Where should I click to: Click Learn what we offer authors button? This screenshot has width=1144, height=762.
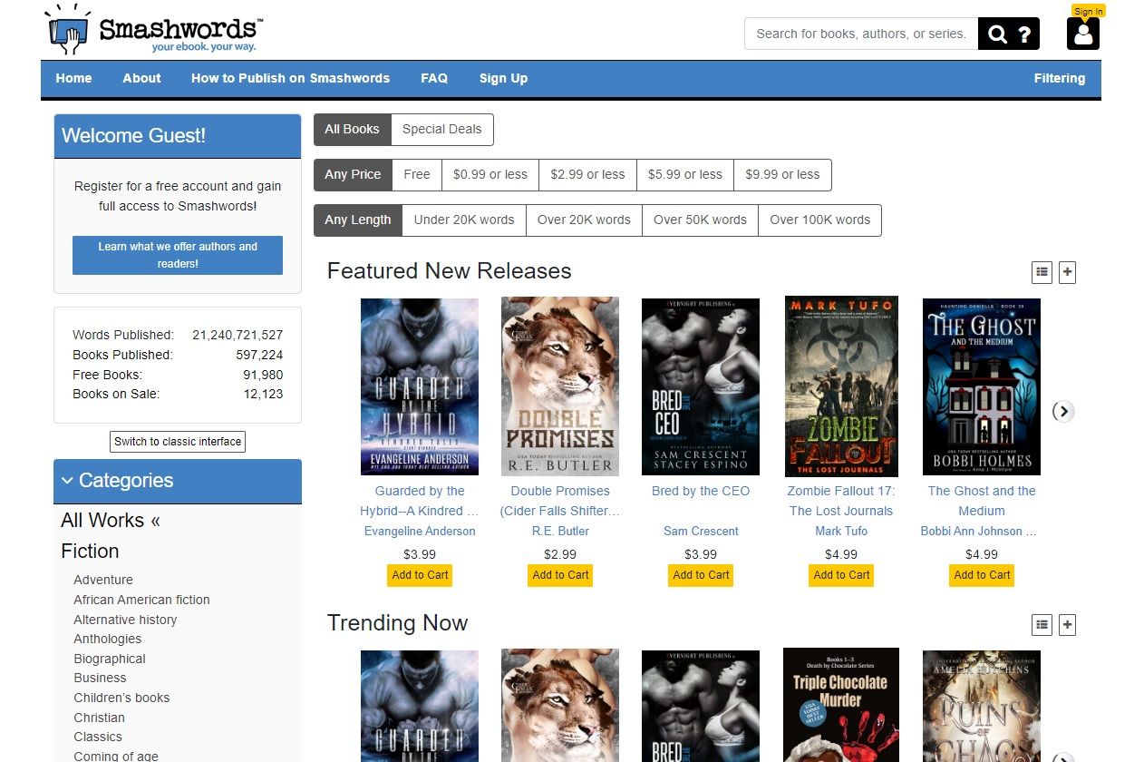[x=178, y=255]
